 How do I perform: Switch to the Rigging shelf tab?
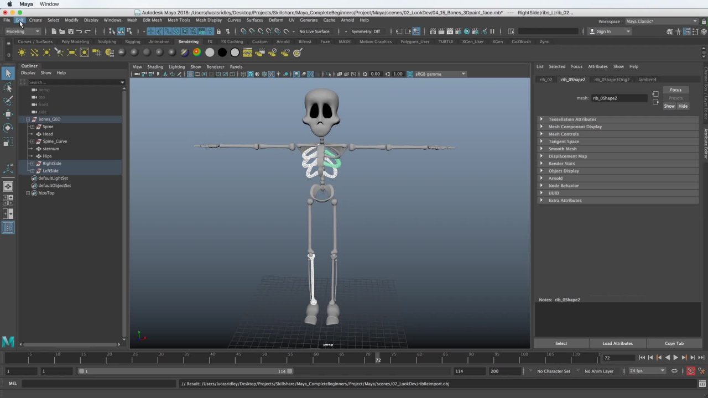[132, 41]
